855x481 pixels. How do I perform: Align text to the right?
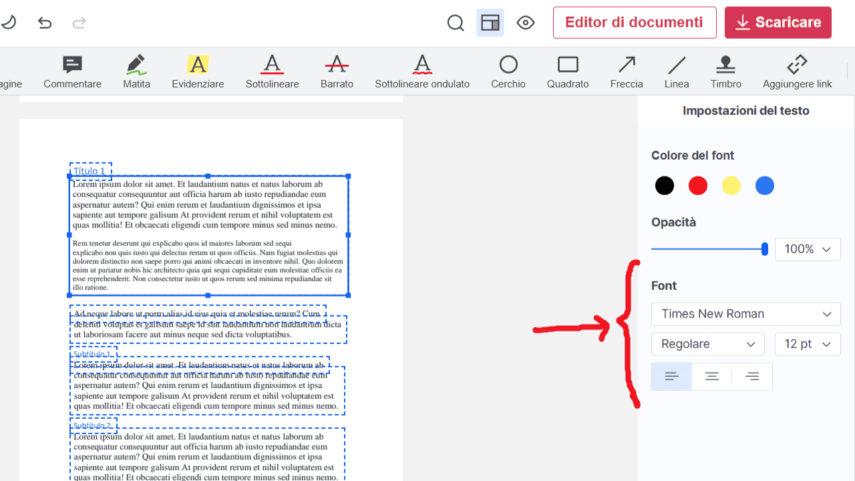(x=752, y=377)
